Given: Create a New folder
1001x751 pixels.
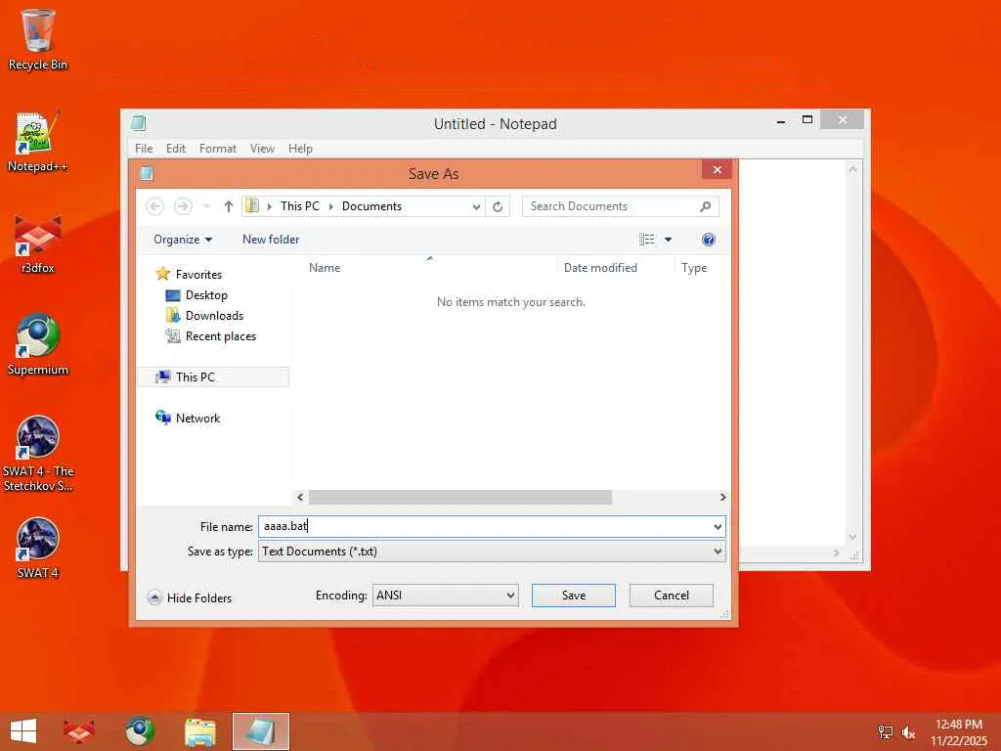Looking at the screenshot, I should click(271, 240).
